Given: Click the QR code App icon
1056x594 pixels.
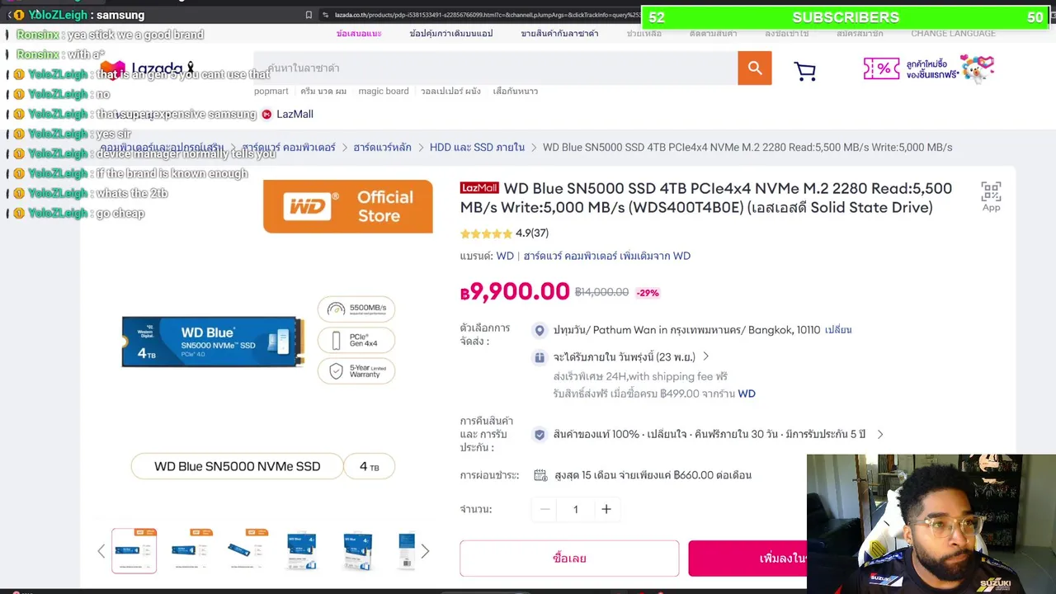Looking at the screenshot, I should pyautogui.click(x=991, y=196).
